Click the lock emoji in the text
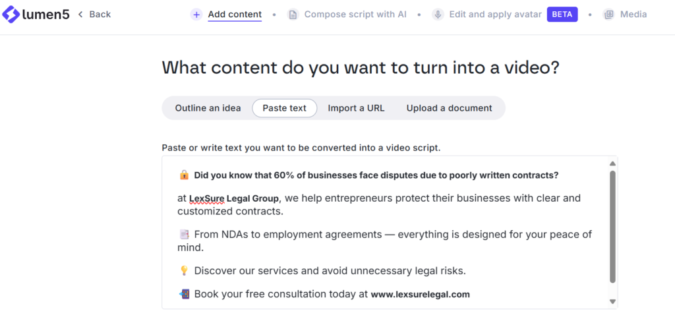675x327 pixels. point(184,175)
